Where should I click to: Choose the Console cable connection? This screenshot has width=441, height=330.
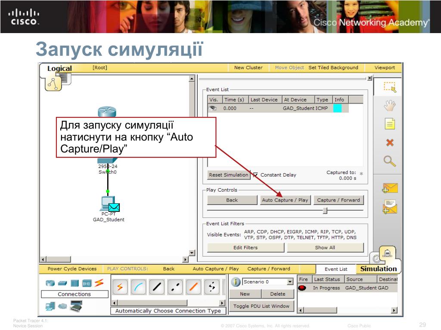pos(138,287)
